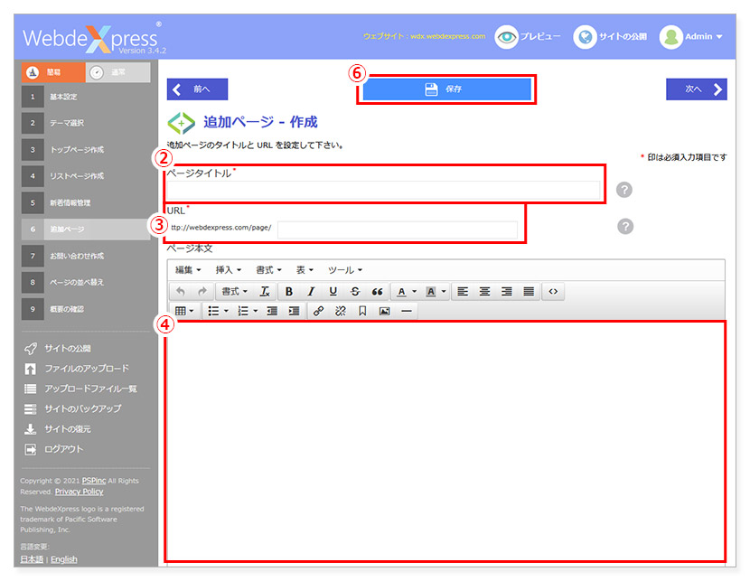Click the insert image icon
Screen dimensions: 750x581
pyautogui.click(x=384, y=311)
